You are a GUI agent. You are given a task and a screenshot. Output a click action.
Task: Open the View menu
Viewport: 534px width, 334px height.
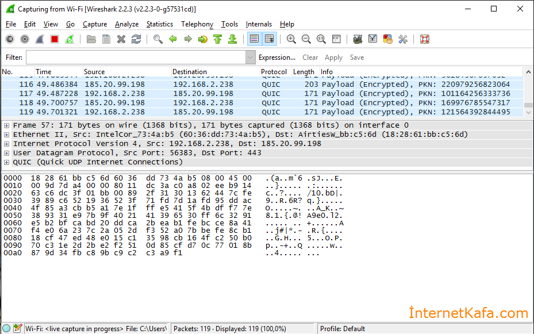51,24
